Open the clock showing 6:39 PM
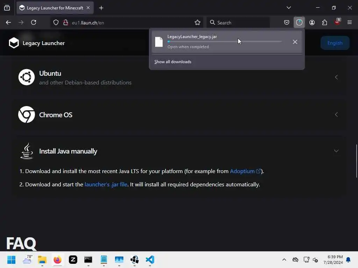This screenshot has height=268, width=358. click(333, 260)
